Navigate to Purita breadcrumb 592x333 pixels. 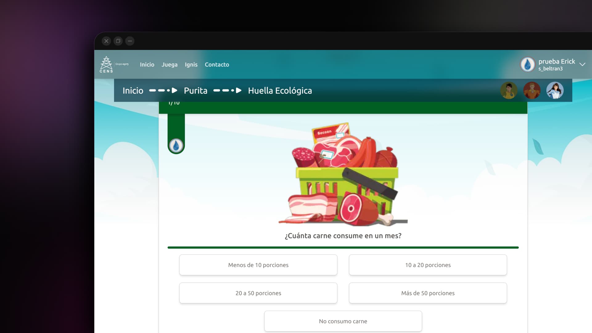click(195, 91)
